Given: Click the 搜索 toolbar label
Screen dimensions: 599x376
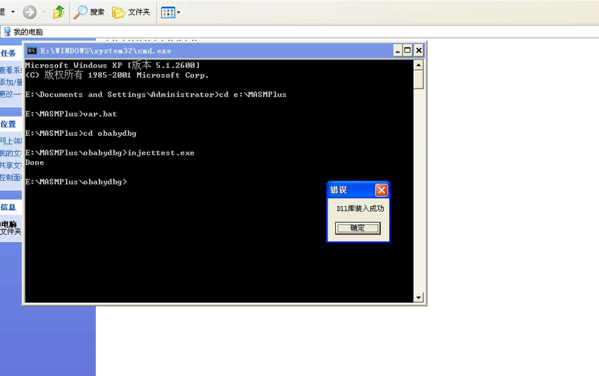Looking at the screenshot, I should (97, 12).
